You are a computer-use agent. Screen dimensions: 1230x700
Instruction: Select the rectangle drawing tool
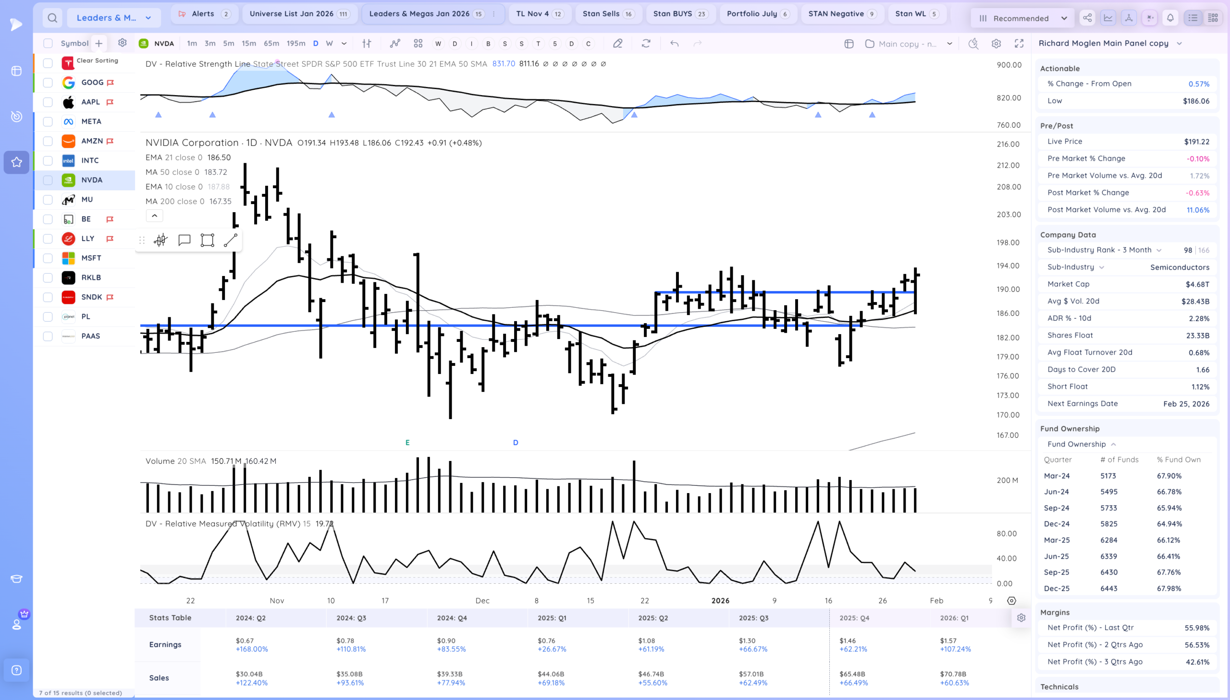click(x=208, y=240)
